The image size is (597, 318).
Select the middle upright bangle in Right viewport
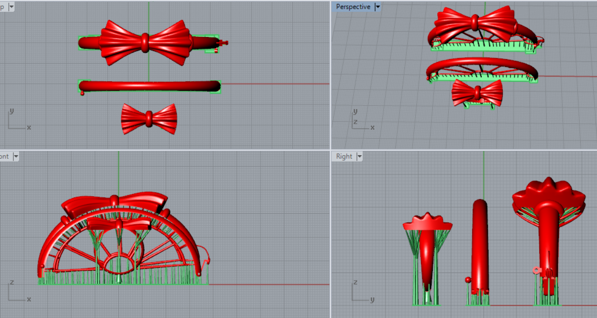coord(480,246)
